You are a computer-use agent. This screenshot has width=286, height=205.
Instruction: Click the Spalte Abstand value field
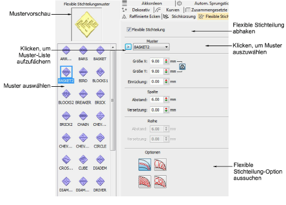click(157, 99)
